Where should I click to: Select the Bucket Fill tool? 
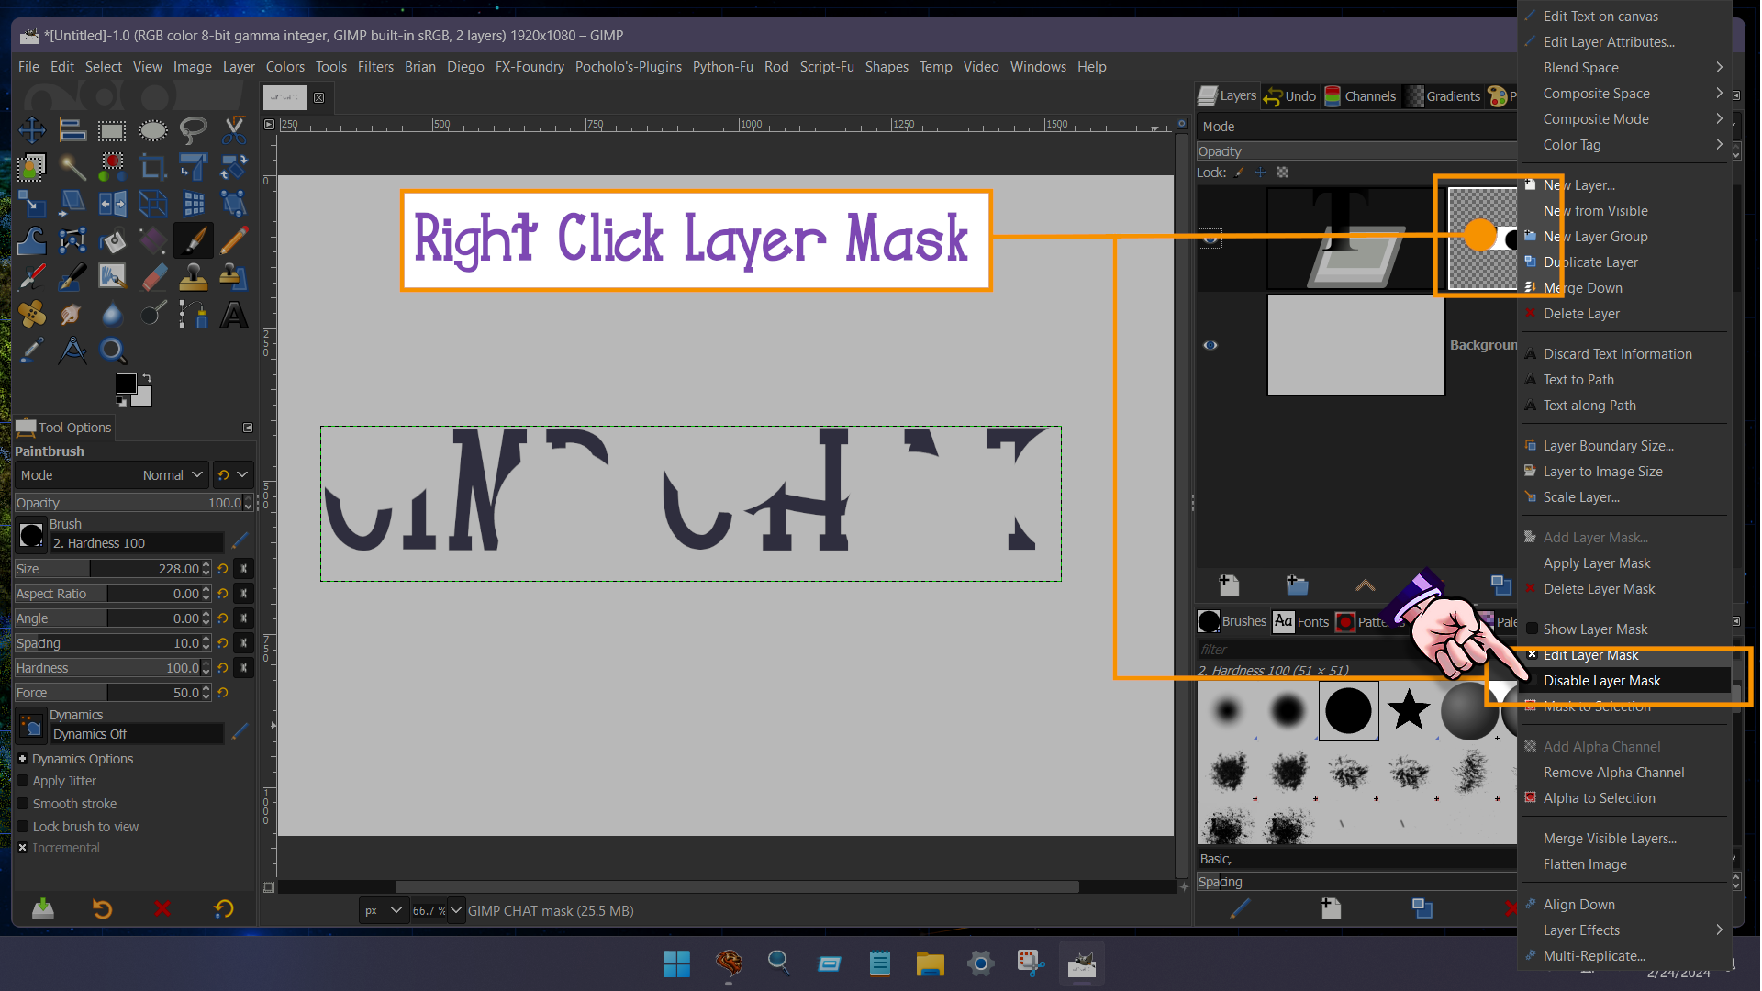click(112, 240)
